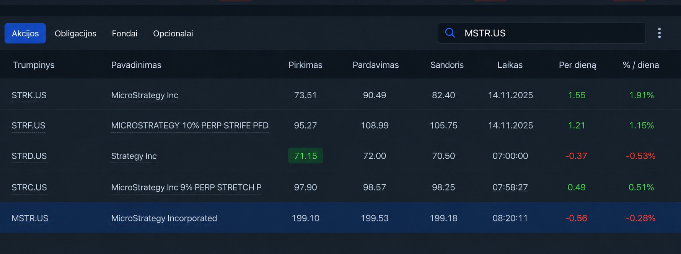Open the STRK.US ticker link
The height and width of the screenshot is (254, 681).
(x=29, y=95)
